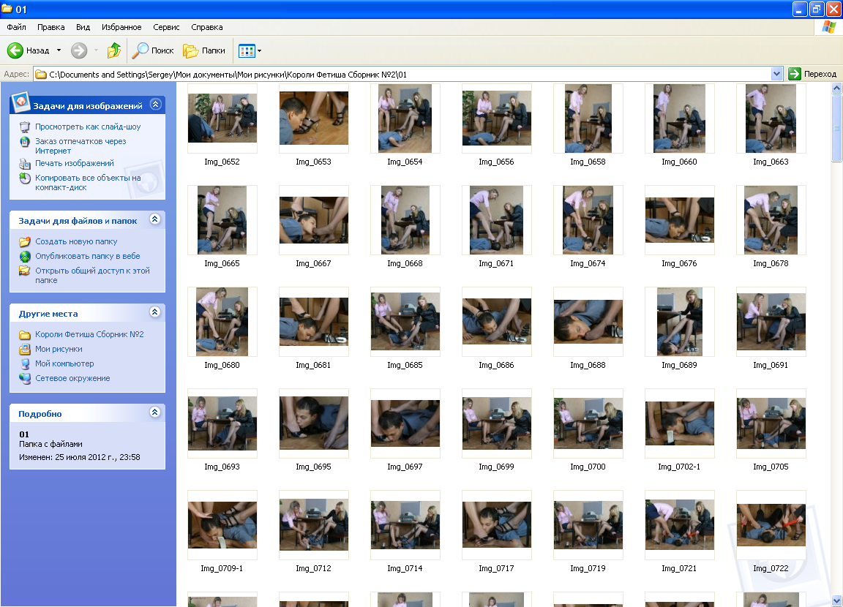
Task: Open the Справка menu
Action: (207, 27)
